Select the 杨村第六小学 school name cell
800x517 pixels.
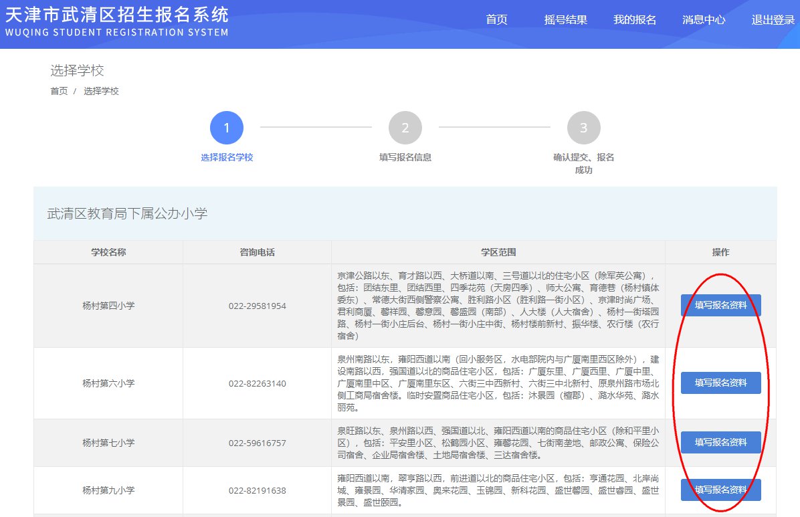[x=108, y=383]
